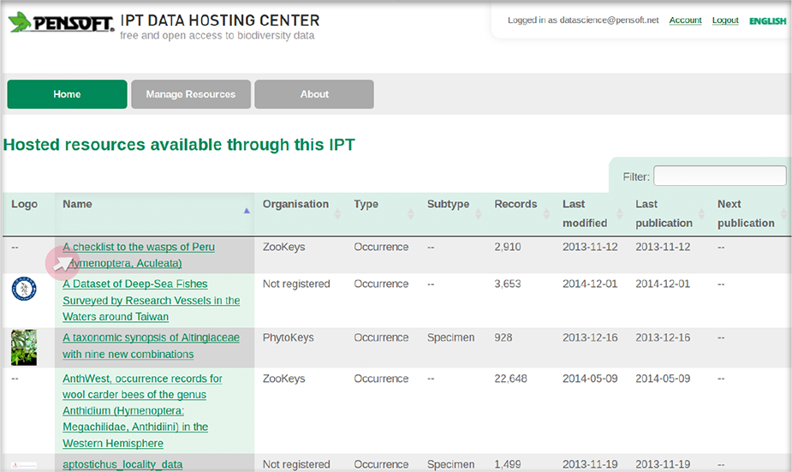Sort by Last publication column arrows
The image size is (792, 472).
701,214
